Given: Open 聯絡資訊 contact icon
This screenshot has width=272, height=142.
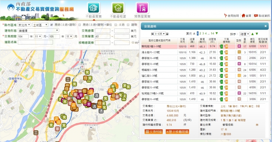Looking at the screenshot, I should 256,15.
